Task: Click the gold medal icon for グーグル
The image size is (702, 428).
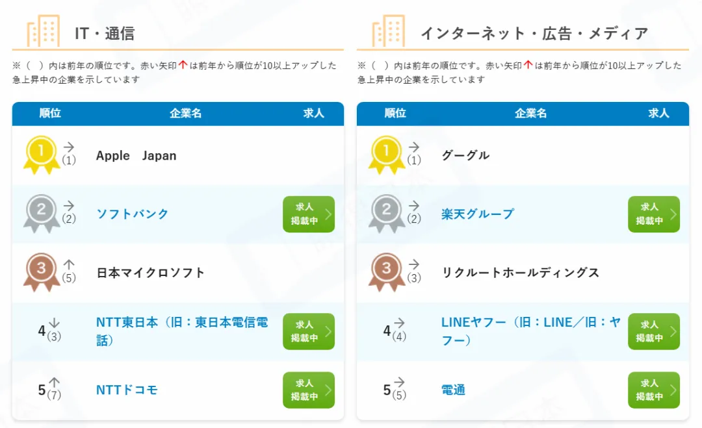Action: pyautogui.click(x=386, y=155)
